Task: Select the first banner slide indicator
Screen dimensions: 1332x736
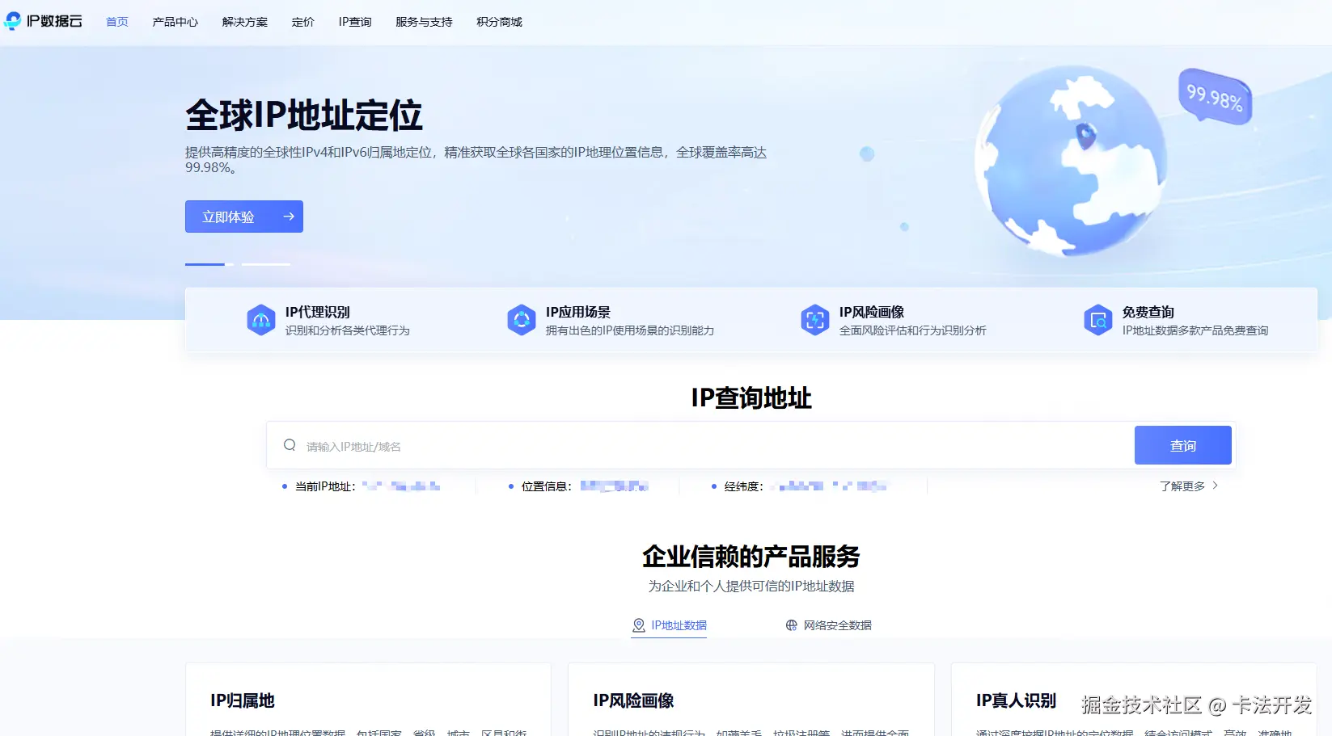Action: [x=209, y=264]
